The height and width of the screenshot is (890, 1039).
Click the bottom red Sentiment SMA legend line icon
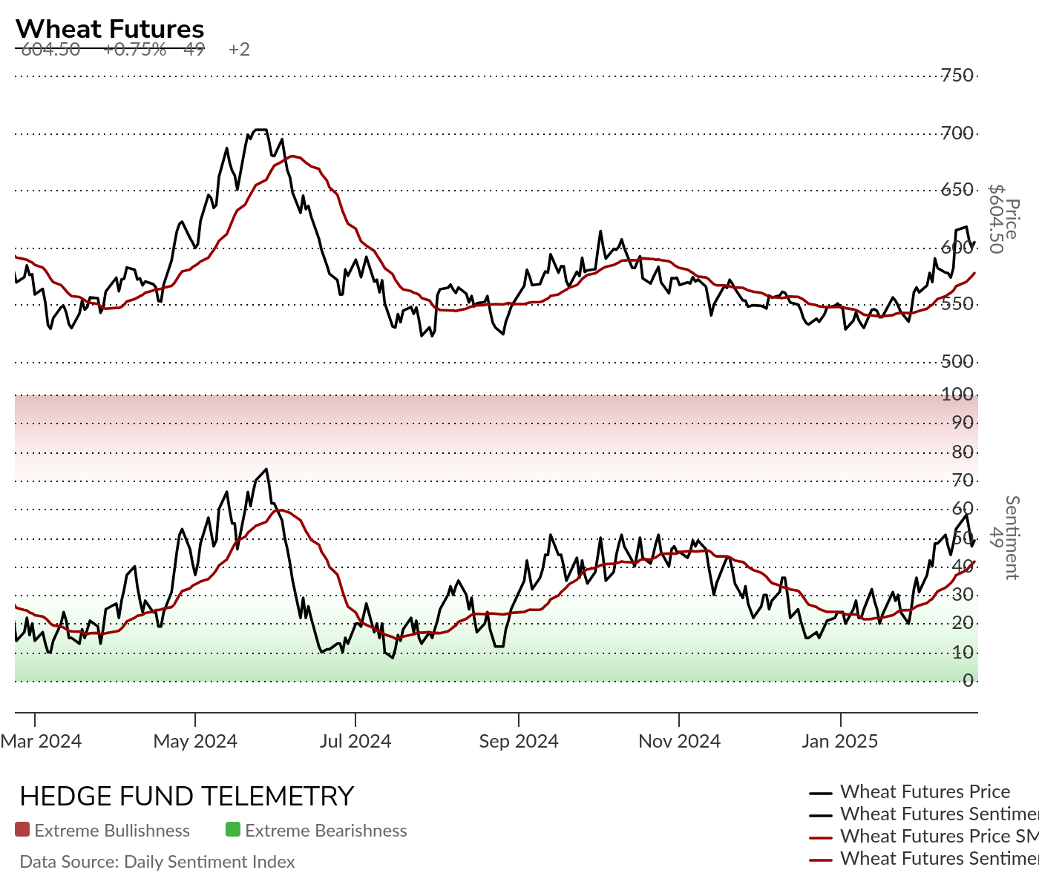pos(820,860)
